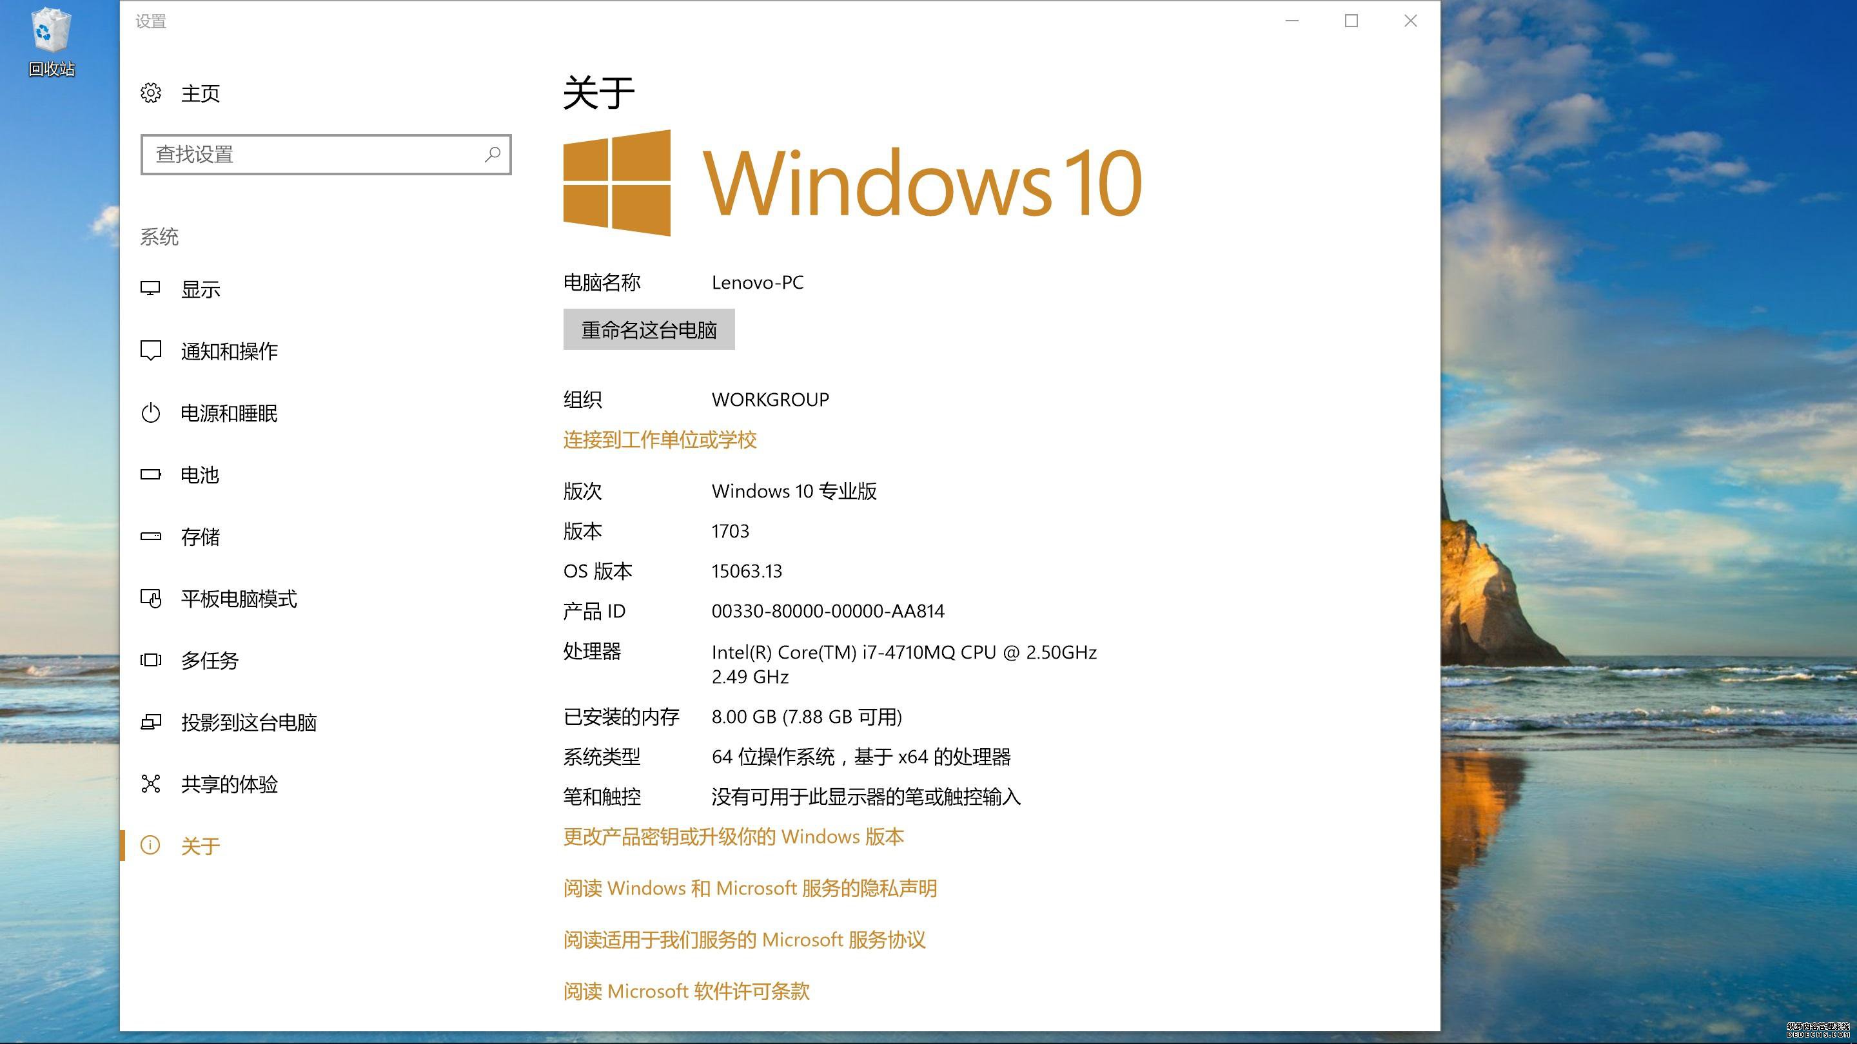Click the projection icon next to 投影到这台电脑
The image size is (1857, 1044).
[x=150, y=722]
